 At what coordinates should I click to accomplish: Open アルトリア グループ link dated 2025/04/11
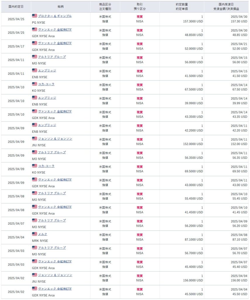(x=52, y=57)
